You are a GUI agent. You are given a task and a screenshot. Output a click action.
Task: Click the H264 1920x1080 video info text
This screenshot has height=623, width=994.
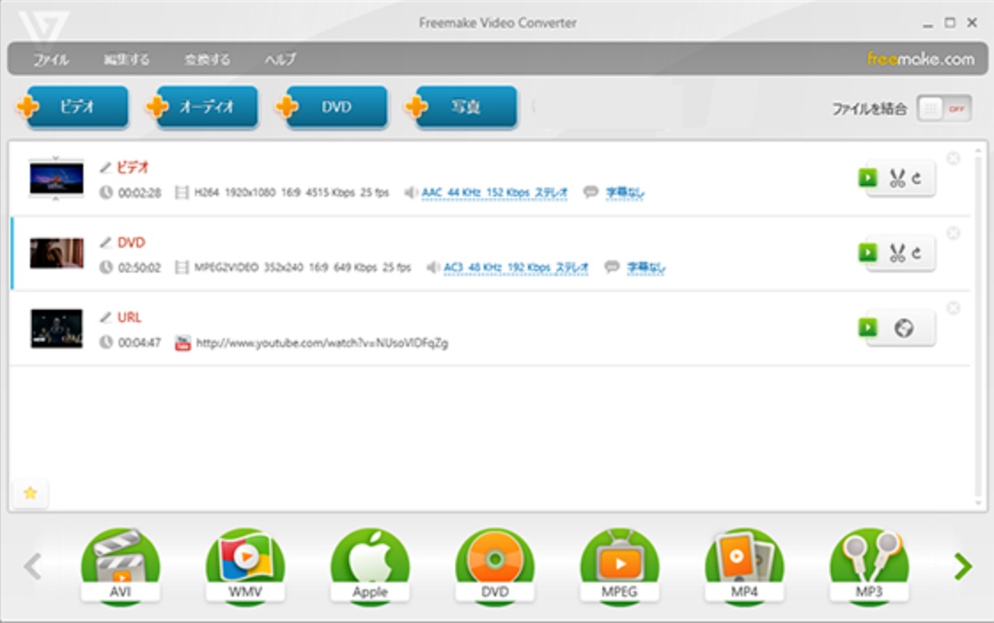click(291, 192)
